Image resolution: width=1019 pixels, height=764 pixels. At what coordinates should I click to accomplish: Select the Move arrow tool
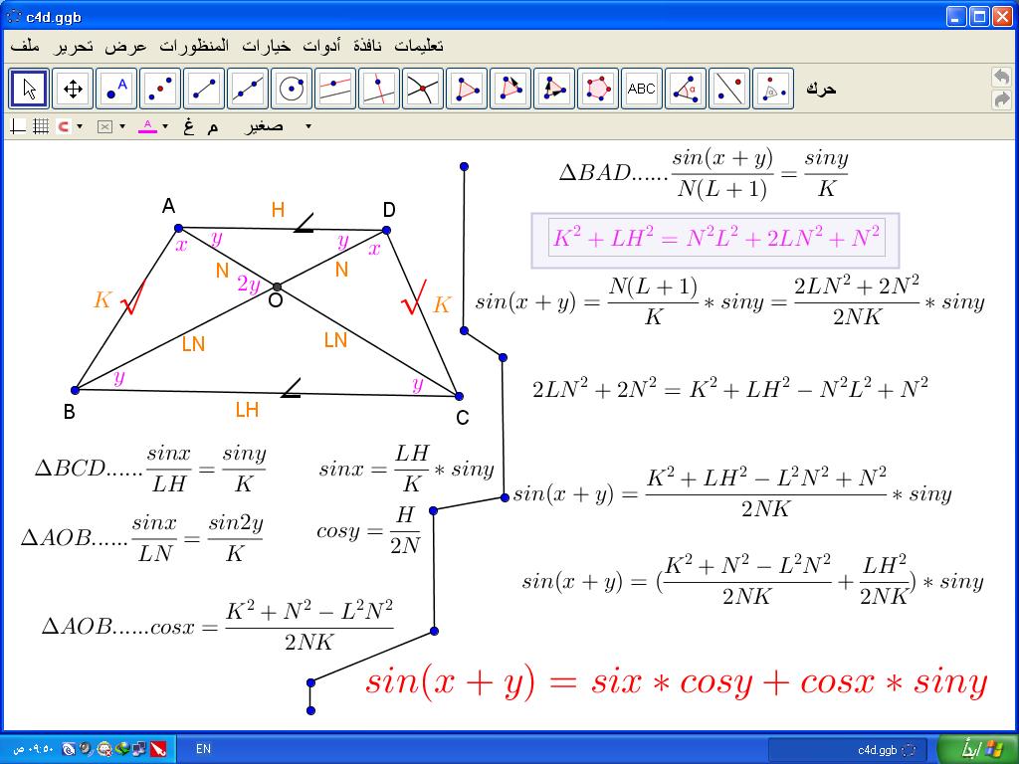point(29,89)
